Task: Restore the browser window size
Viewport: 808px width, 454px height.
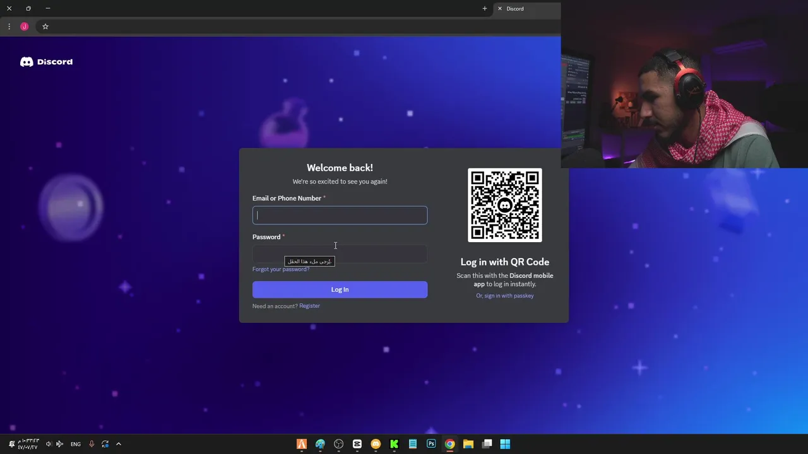Action: (28, 9)
